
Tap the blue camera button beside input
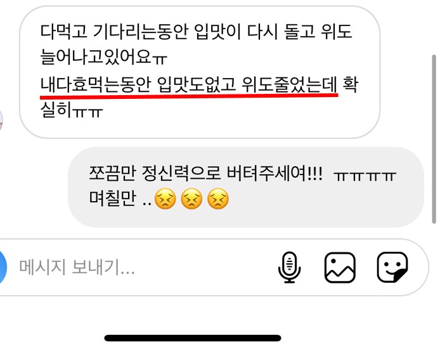pos(3,267)
